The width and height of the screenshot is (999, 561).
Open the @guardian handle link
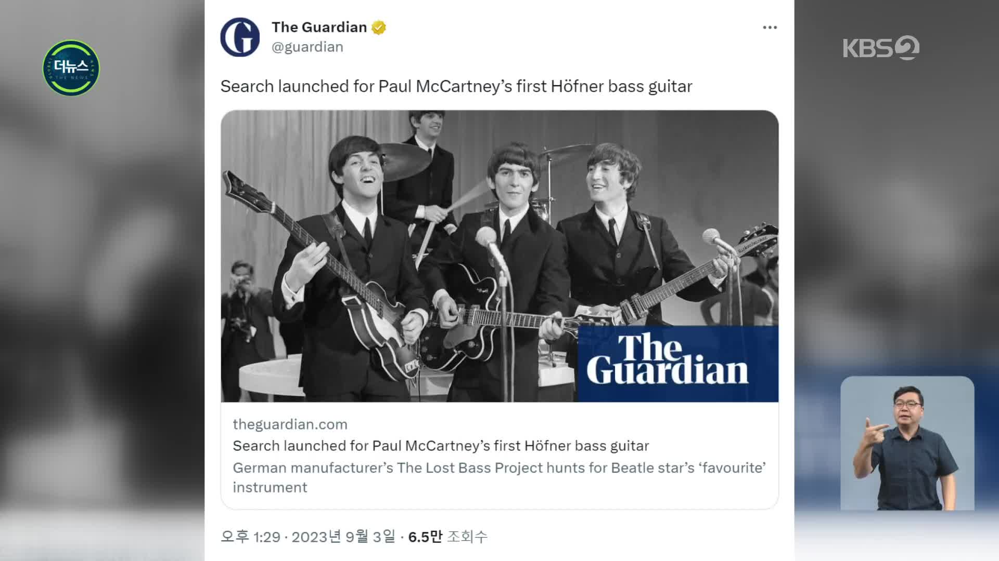308,47
